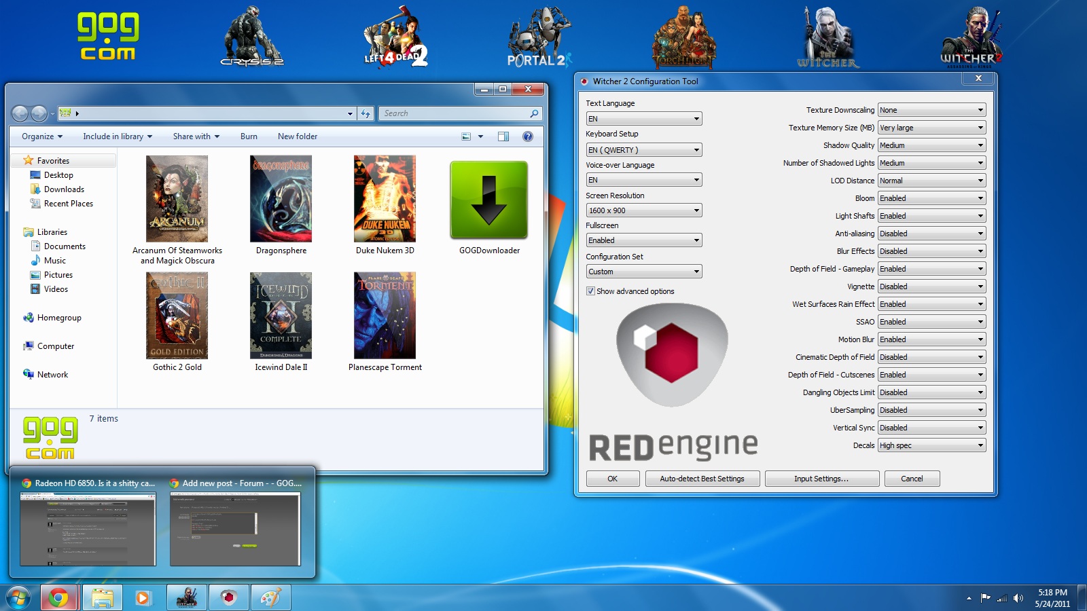Open the Keyboard Setup dropdown
The width and height of the screenshot is (1087, 611).
(644, 150)
